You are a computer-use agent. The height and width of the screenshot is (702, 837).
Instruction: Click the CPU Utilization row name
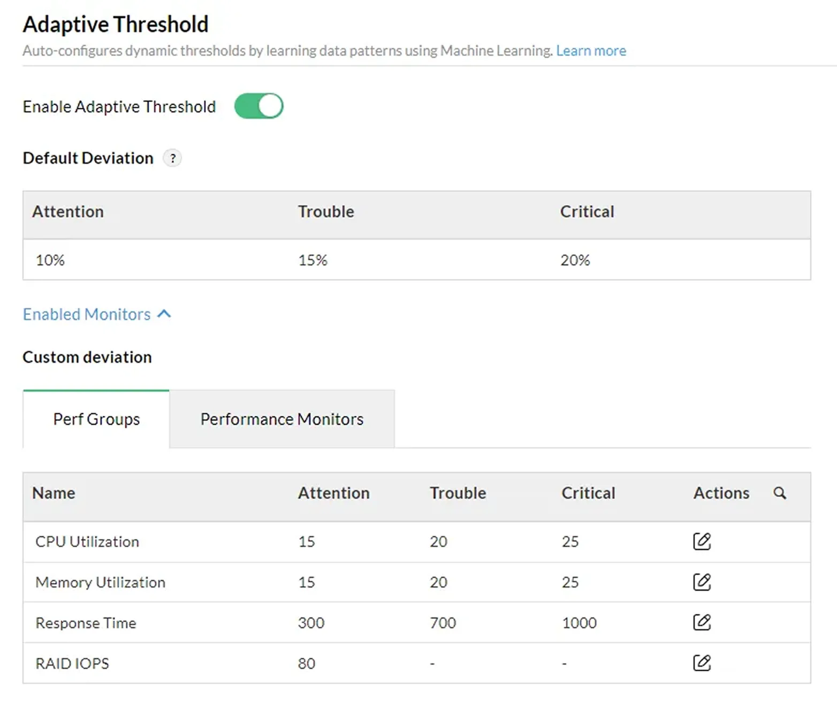click(x=87, y=541)
